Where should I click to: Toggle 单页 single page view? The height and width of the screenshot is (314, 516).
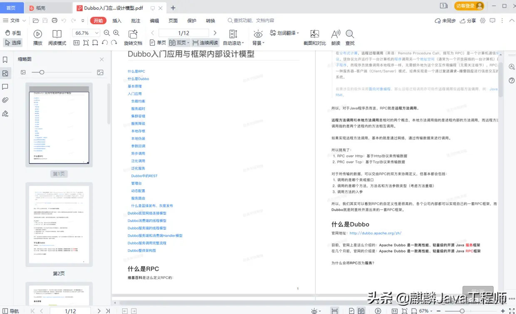(157, 43)
